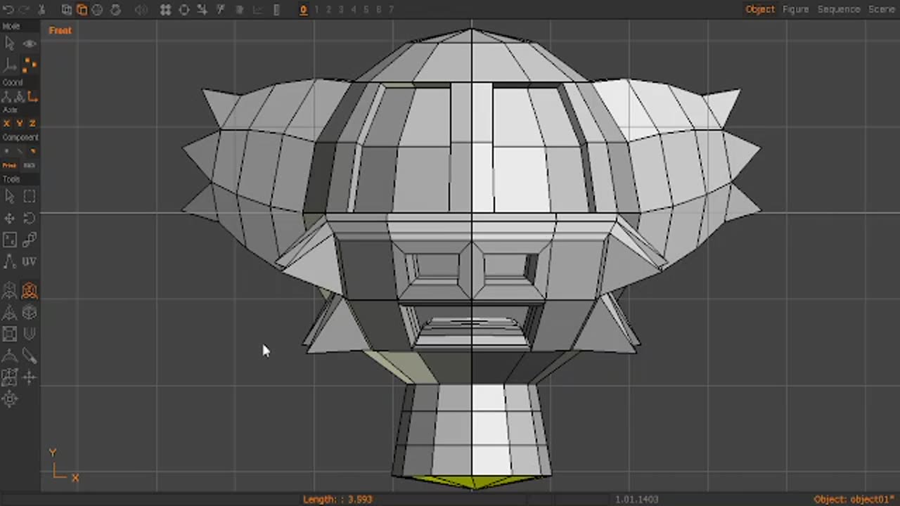900x506 pixels.
Task: Select layer 0 in the layer strip
Action: [x=304, y=10]
